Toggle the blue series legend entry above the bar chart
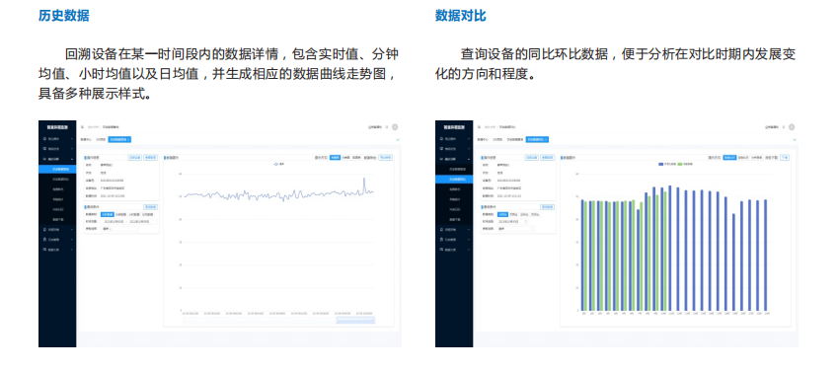This screenshot has width=839, height=371. click(x=668, y=164)
